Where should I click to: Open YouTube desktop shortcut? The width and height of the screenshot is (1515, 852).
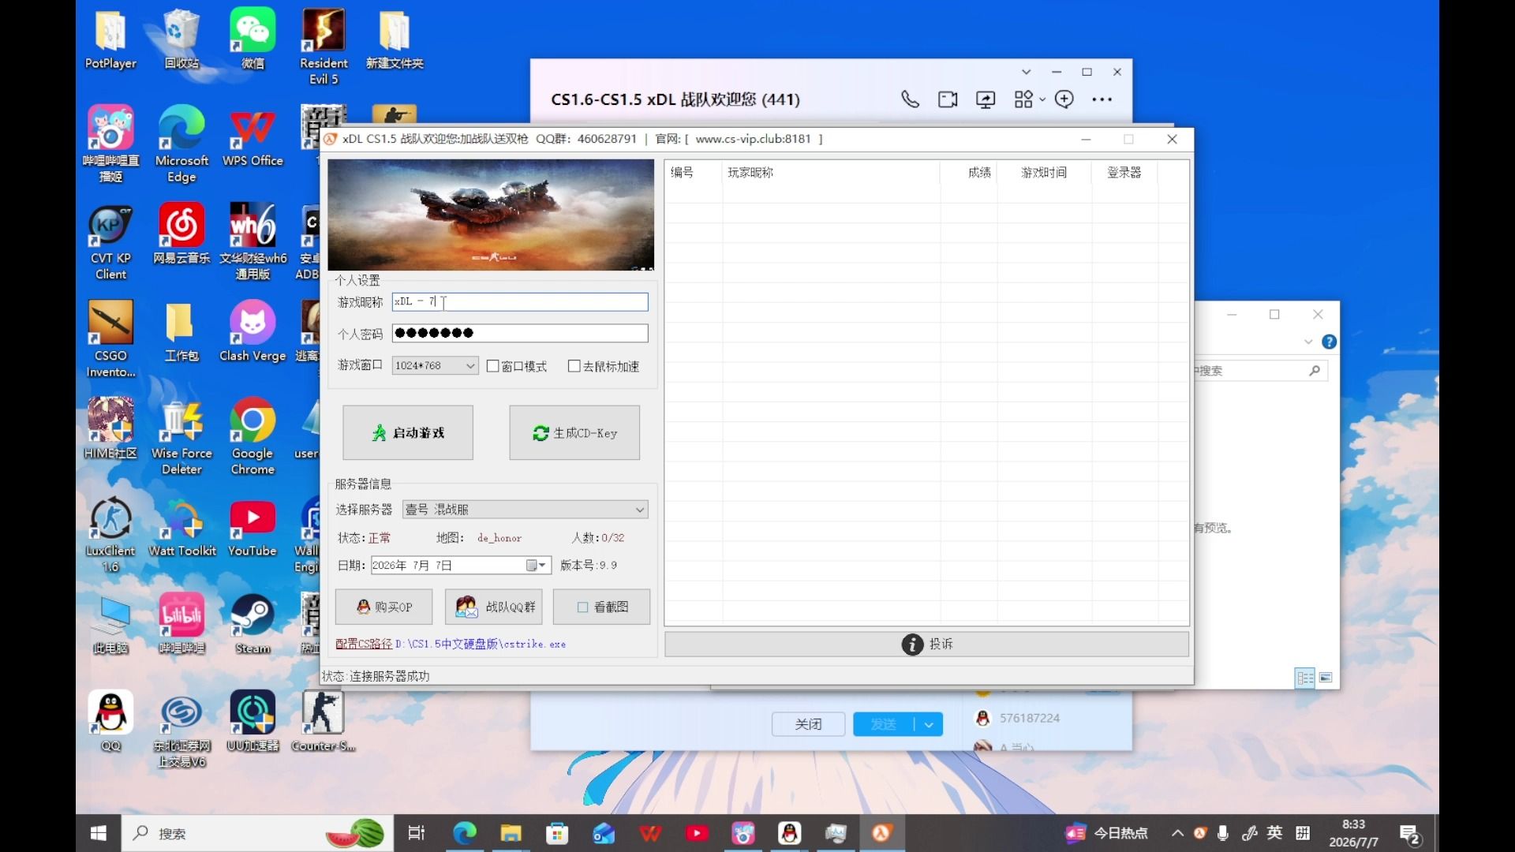[x=252, y=527]
